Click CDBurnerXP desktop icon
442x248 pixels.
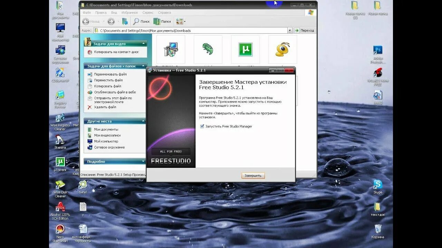tap(60, 75)
